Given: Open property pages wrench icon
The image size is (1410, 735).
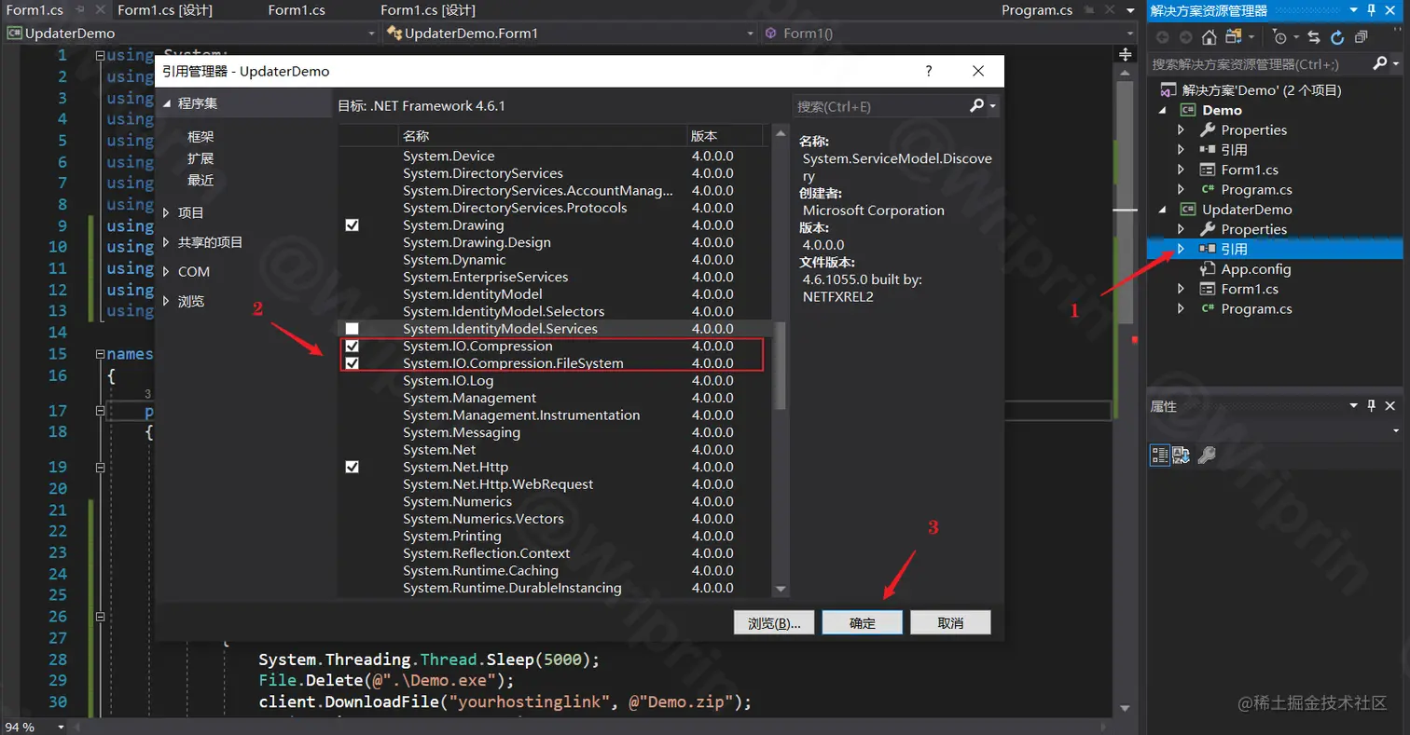Looking at the screenshot, I should [x=1206, y=455].
